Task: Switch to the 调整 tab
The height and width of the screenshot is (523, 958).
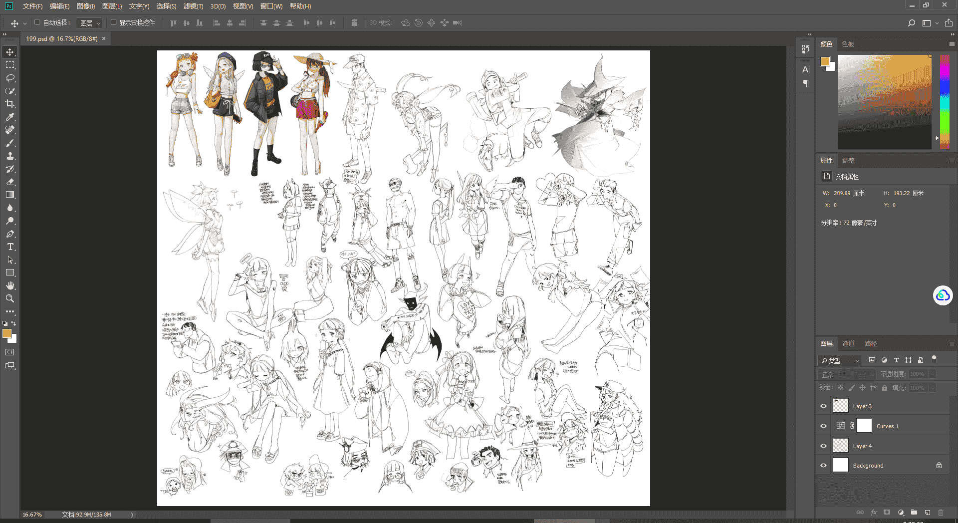Action: pos(848,161)
